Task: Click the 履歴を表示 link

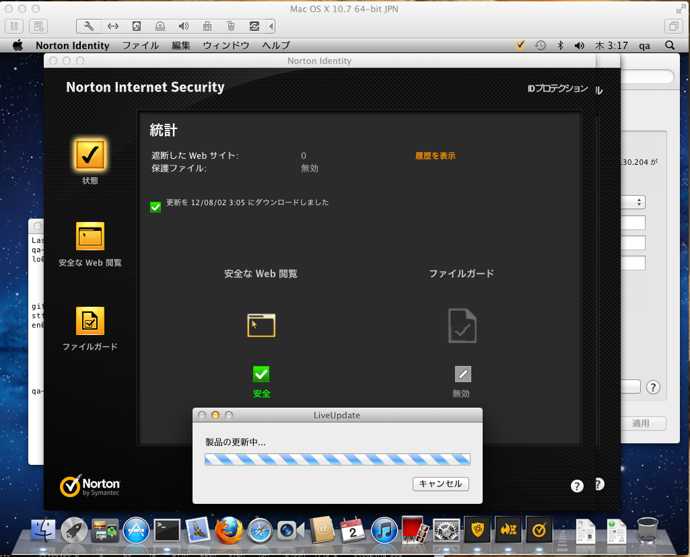Action: coord(435,155)
